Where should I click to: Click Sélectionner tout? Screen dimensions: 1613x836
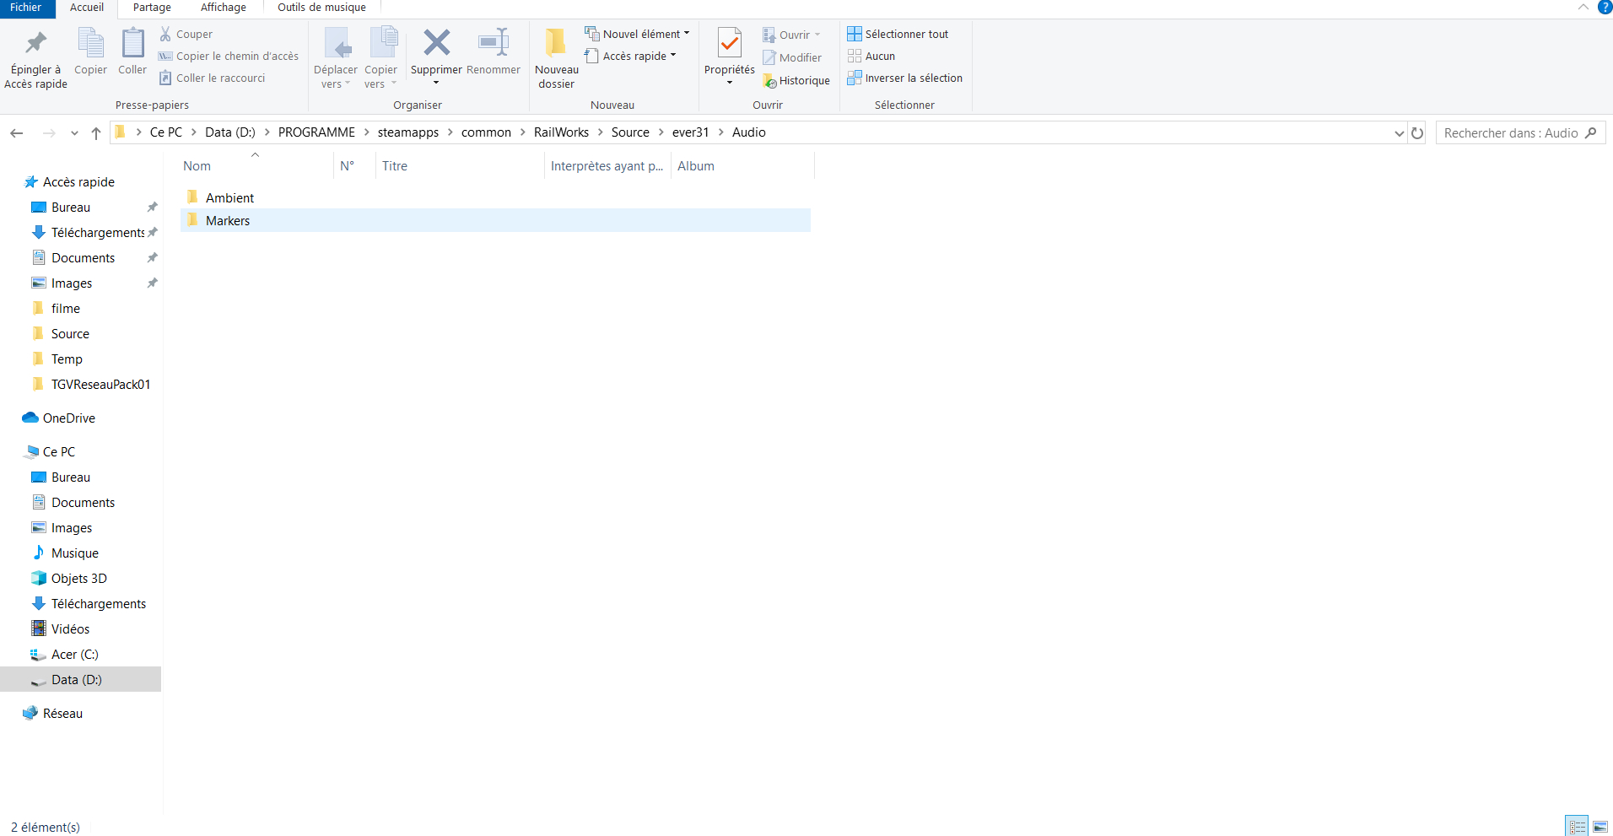(898, 35)
